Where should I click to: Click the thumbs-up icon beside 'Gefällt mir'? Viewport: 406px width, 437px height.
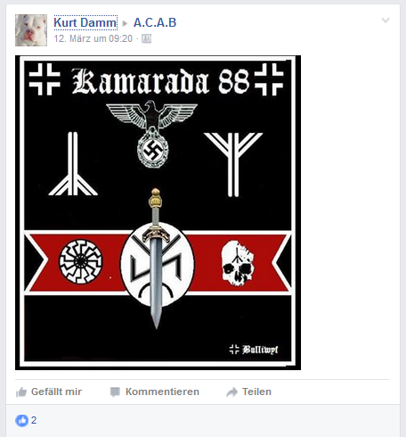[x=21, y=392]
